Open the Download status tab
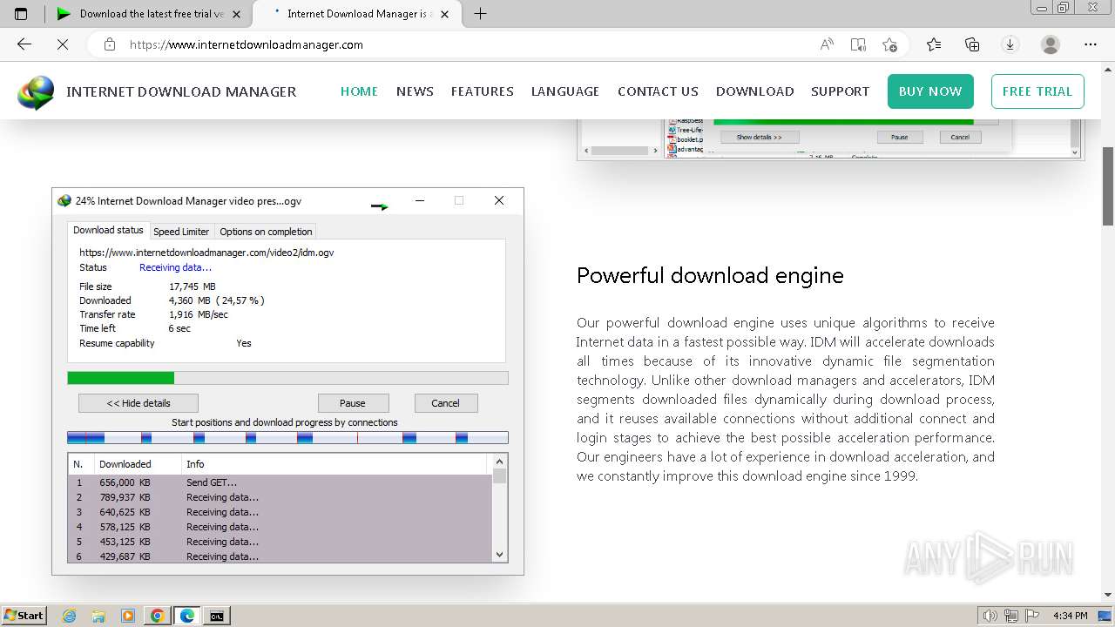This screenshot has width=1115, height=627. tap(108, 231)
